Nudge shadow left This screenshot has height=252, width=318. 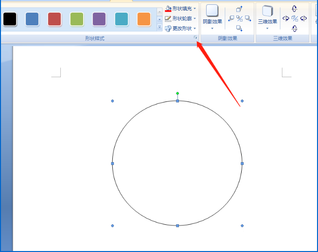pos(231,18)
